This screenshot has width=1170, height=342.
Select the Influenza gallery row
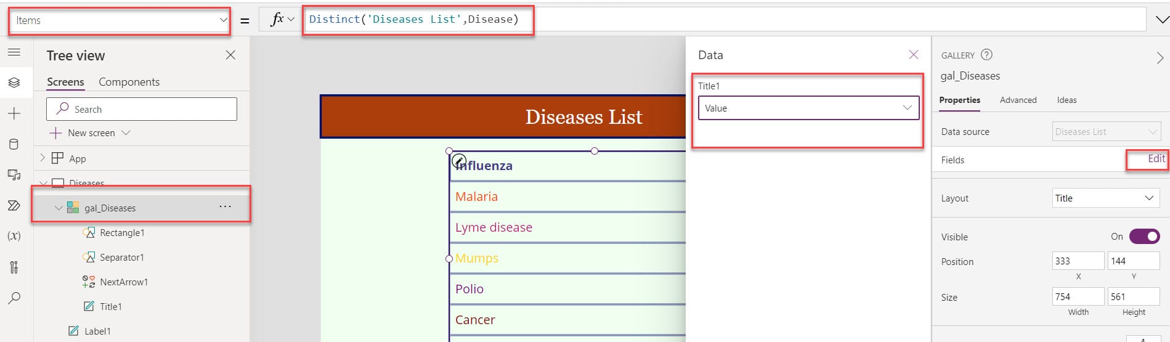pyautogui.click(x=567, y=166)
